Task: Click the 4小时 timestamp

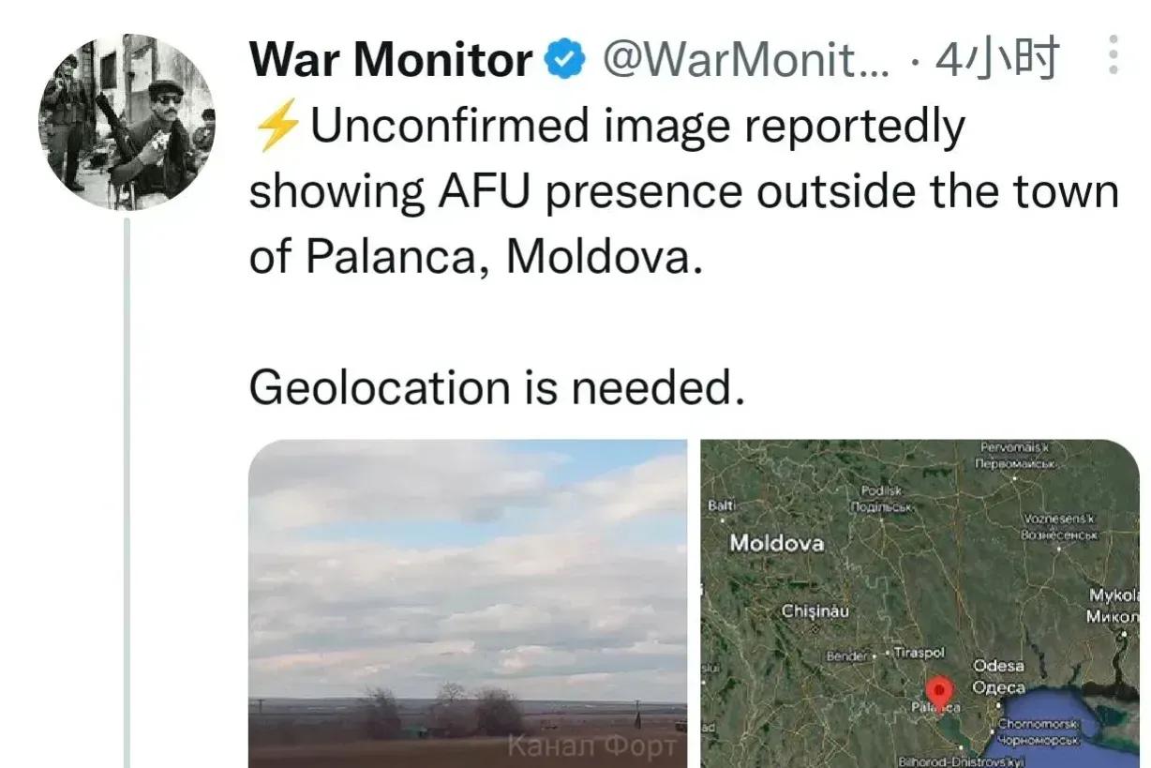Action: pos(997,60)
